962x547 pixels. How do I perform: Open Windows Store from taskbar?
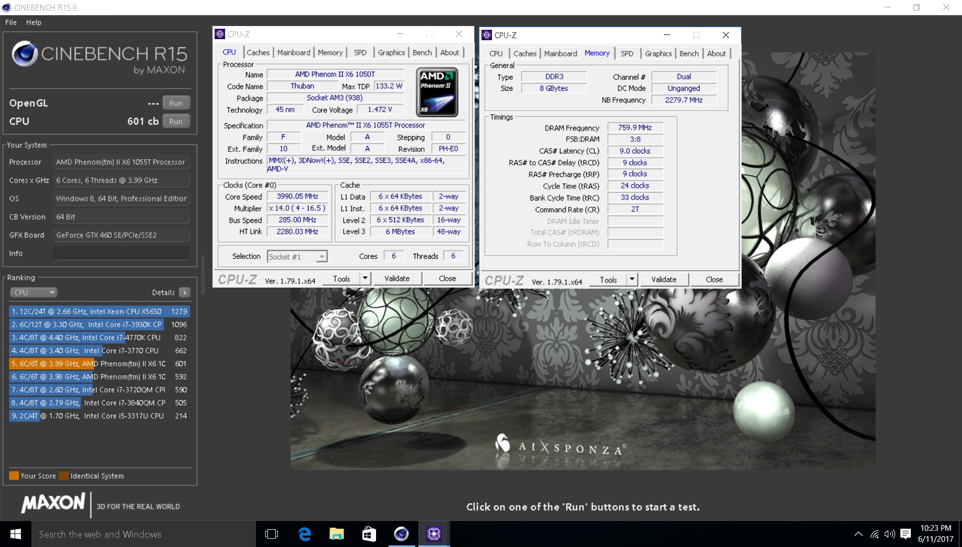[x=369, y=534]
